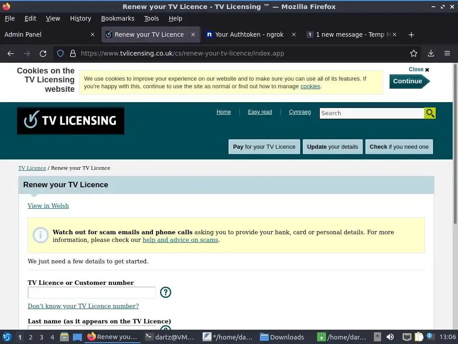Open help and advice on scams link

coord(181,240)
